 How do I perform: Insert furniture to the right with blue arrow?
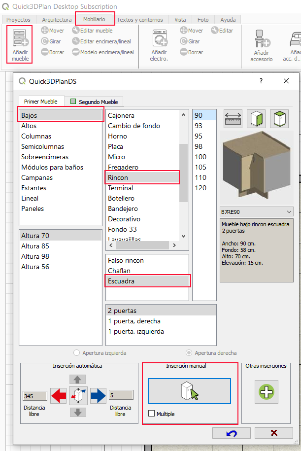pyautogui.click(x=98, y=395)
